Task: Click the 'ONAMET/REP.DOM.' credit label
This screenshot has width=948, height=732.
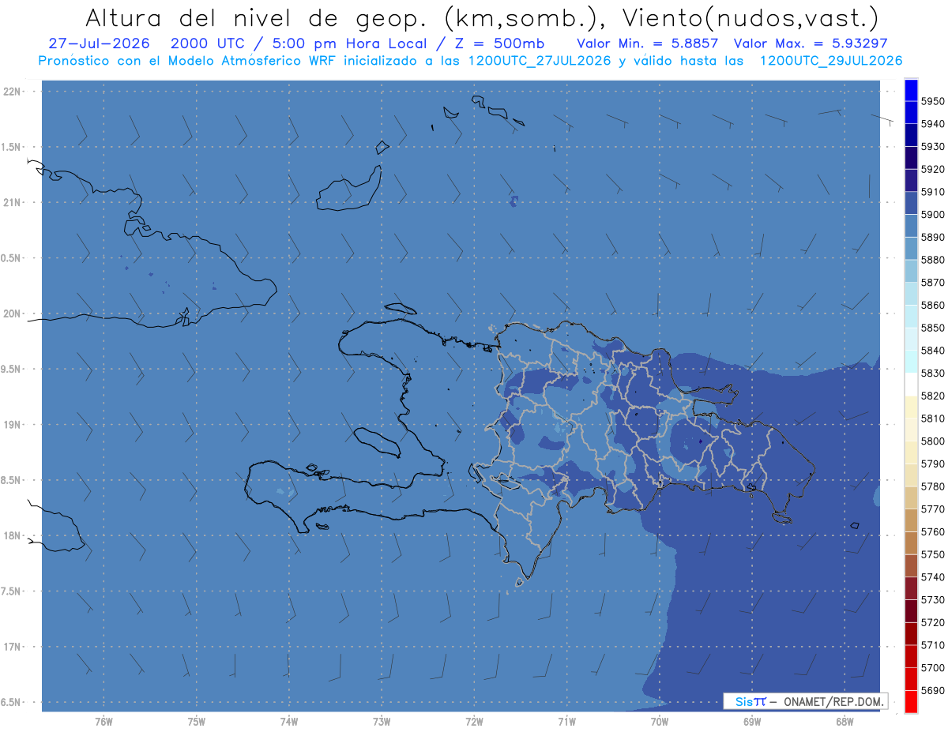Action: 833,701
